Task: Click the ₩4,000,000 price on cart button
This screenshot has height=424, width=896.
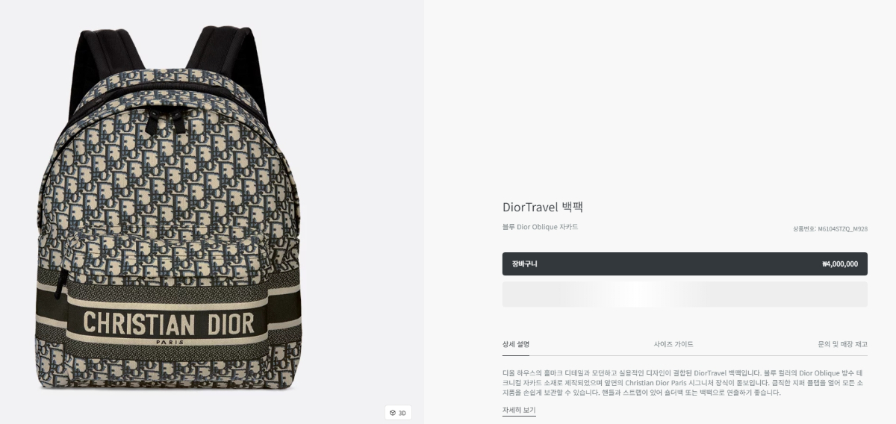Action: [839, 264]
